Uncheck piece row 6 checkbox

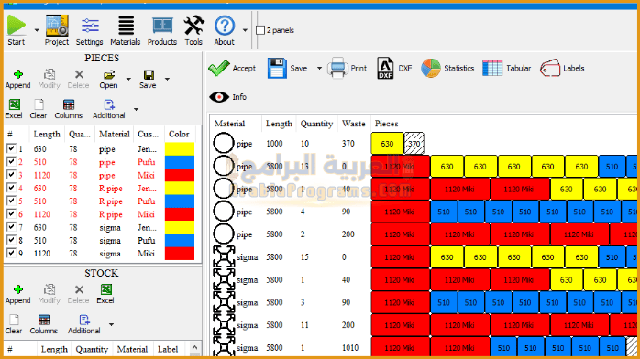pyautogui.click(x=11, y=214)
